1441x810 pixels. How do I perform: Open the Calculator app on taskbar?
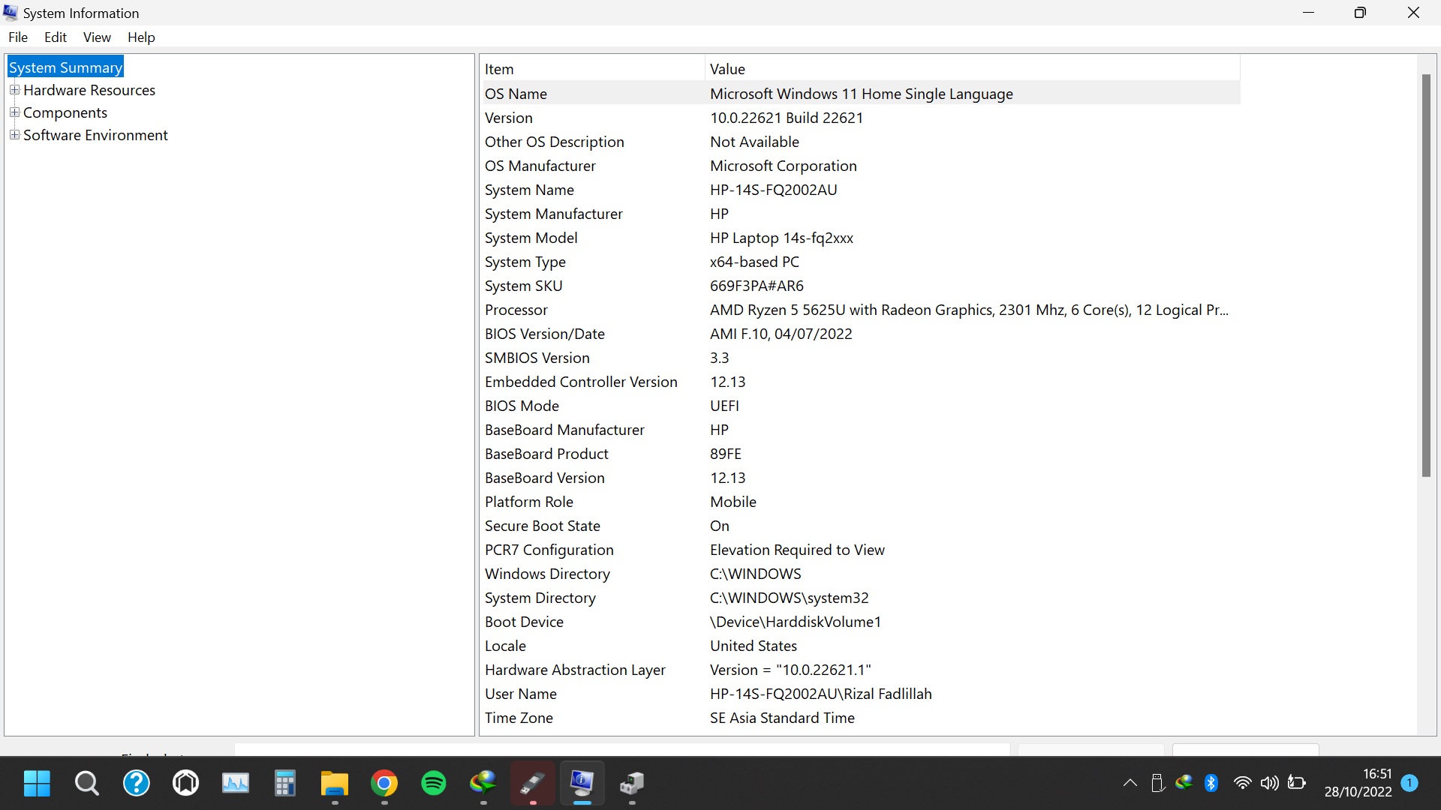(x=285, y=784)
